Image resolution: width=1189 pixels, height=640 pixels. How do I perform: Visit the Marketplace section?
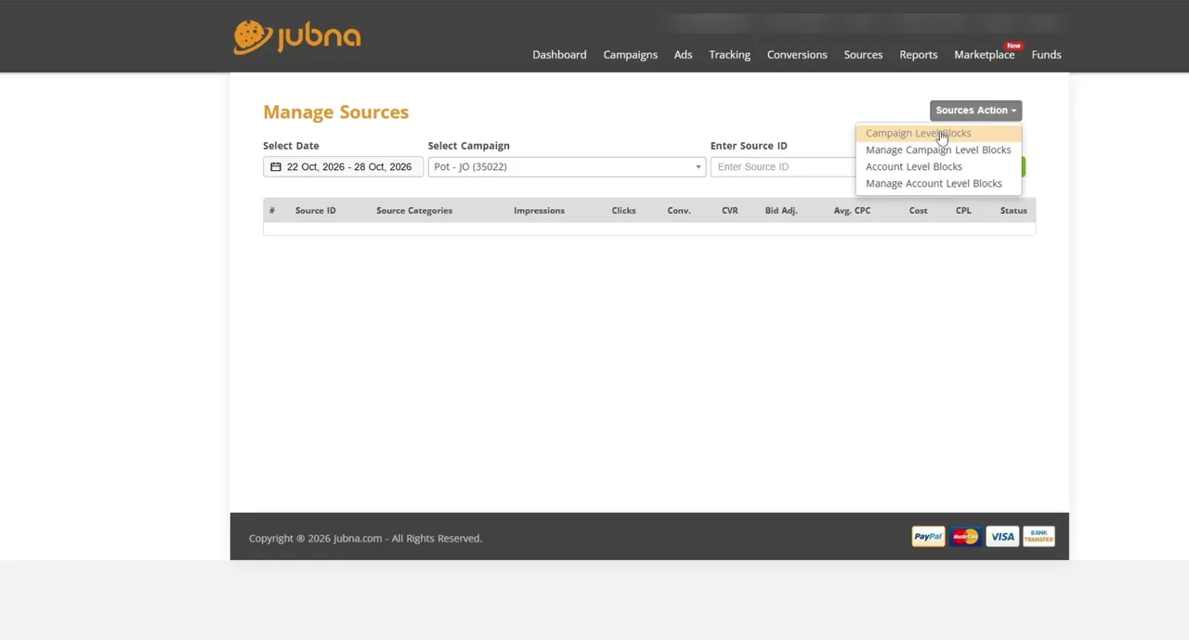984,55
